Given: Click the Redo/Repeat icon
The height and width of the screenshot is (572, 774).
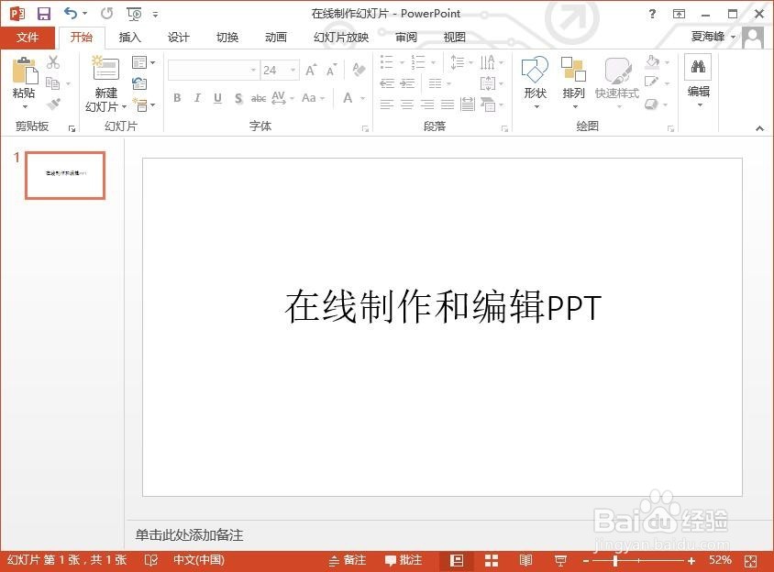Looking at the screenshot, I should pyautogui.click(x=106, y=14).
